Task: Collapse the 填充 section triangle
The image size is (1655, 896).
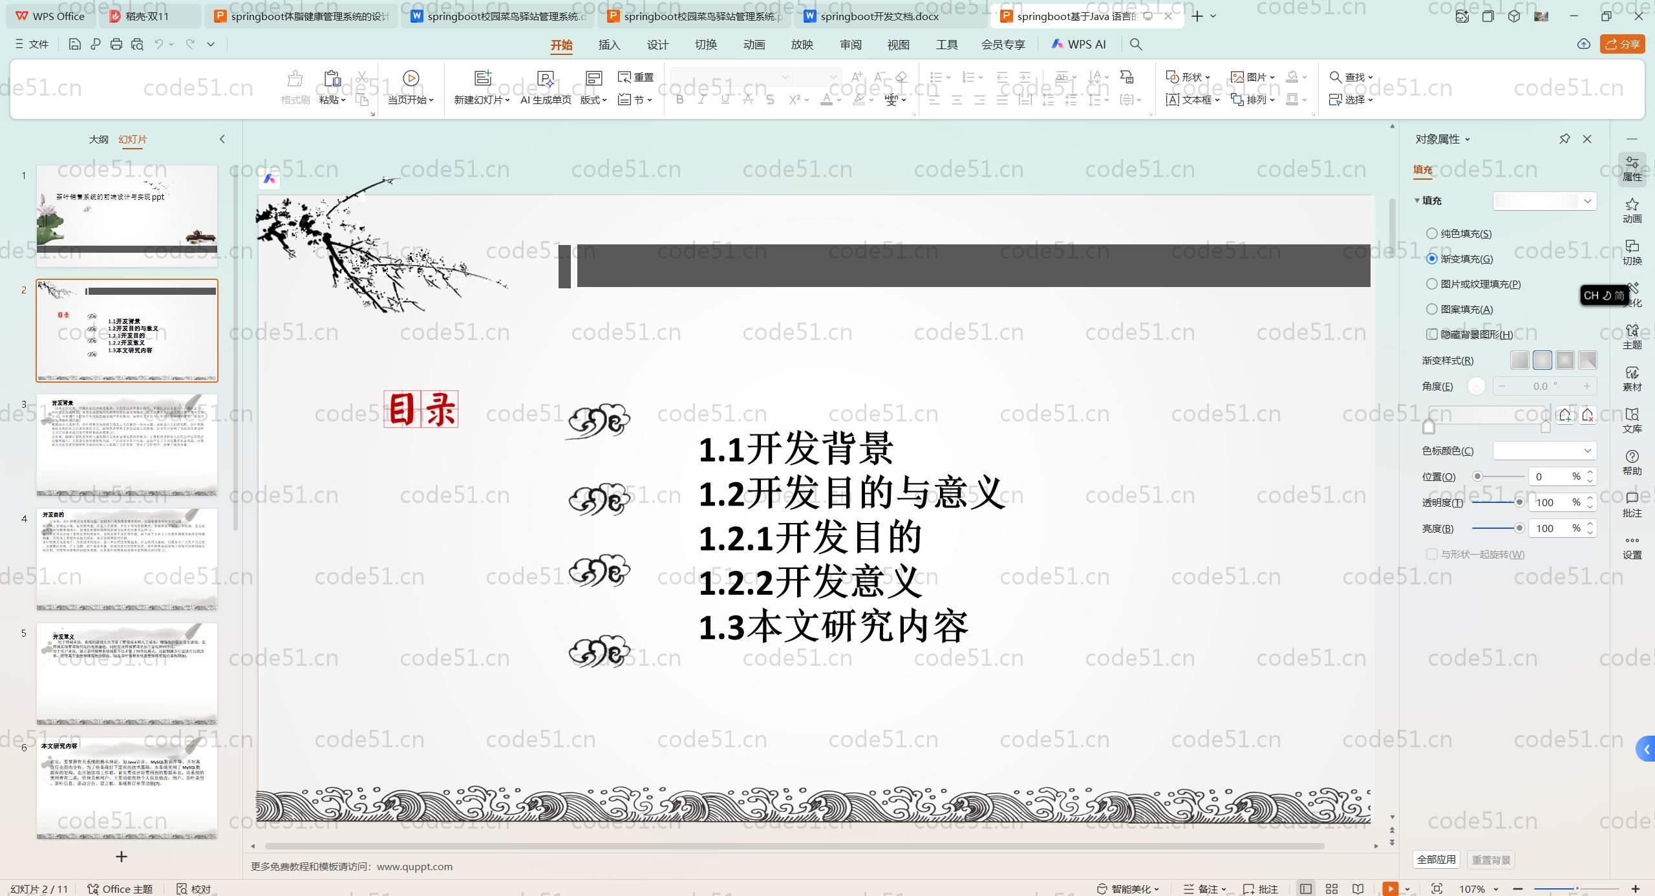Action: click(x=1417, y=200)
